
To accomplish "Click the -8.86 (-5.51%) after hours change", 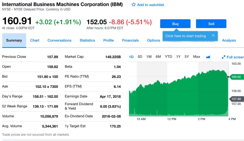I will coord(130,22).
